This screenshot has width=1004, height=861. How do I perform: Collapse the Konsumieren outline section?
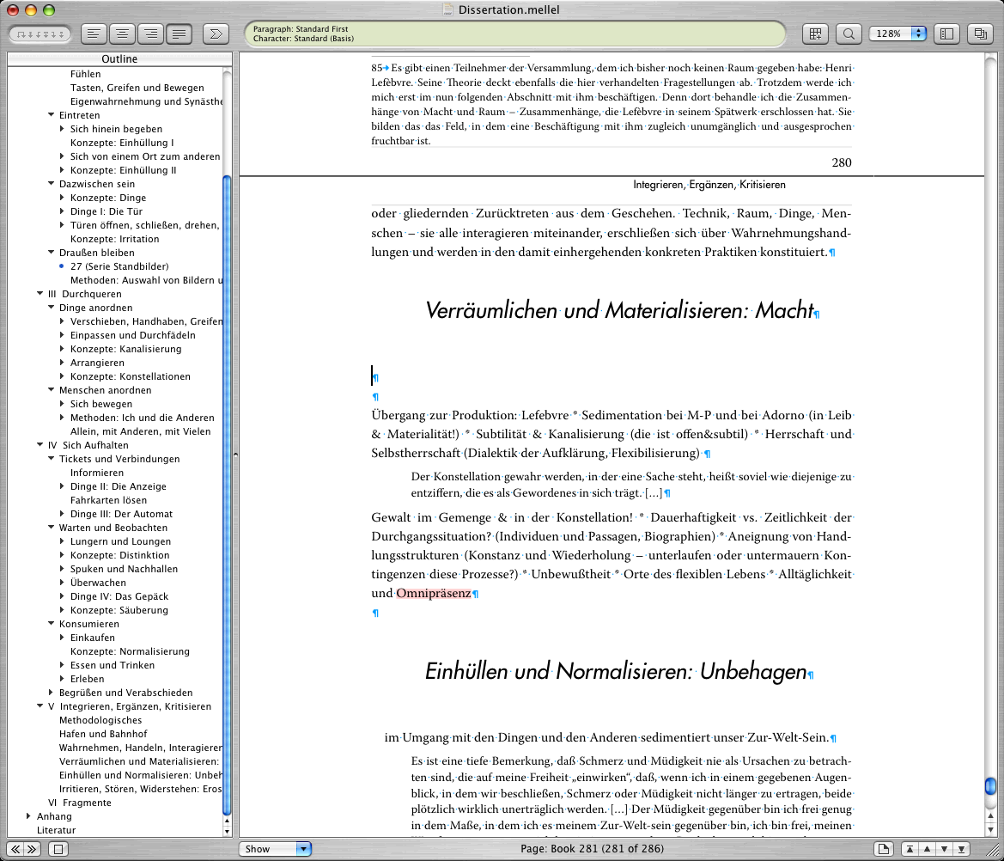coord(51,624)
